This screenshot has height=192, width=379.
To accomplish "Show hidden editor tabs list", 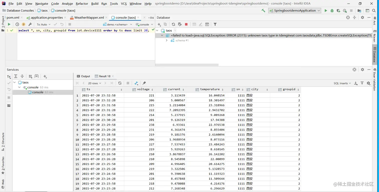I will [151, 17].
